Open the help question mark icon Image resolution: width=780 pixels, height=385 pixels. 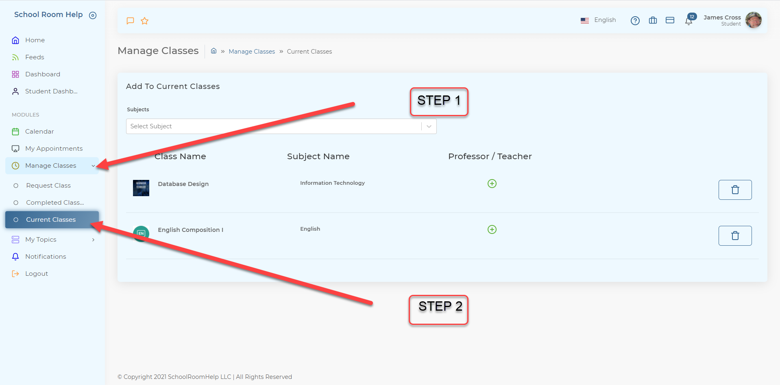coord(635,21)
